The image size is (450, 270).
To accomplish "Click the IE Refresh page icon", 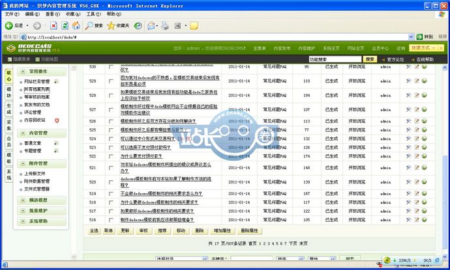I will click(65, 26).
